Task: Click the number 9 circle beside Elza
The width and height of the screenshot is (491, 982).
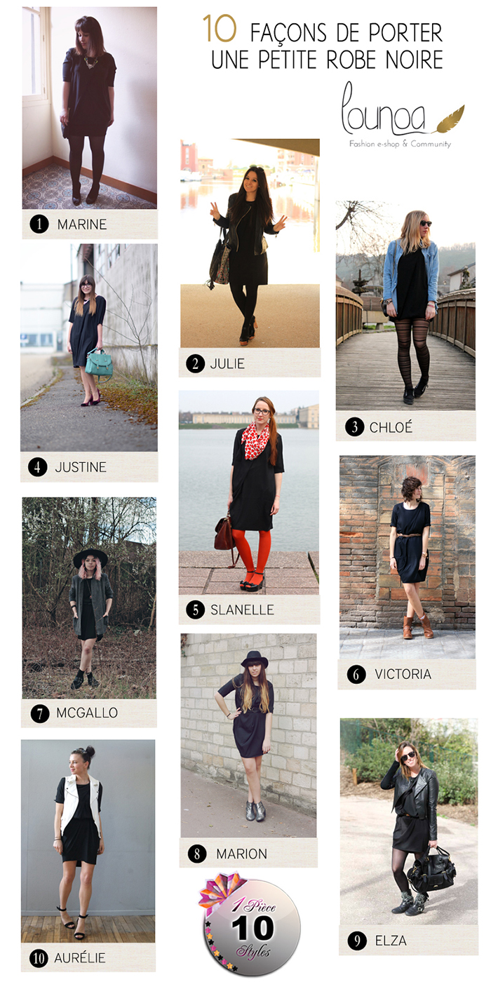Action: click(357, 941)
